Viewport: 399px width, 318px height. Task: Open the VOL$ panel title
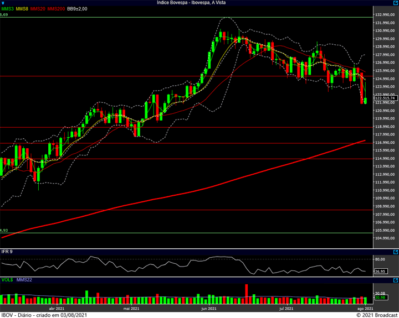point(7,280)
